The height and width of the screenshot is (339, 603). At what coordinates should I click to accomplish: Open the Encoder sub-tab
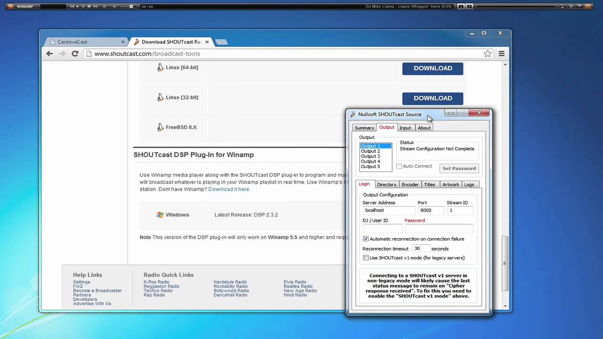(410, 185)
